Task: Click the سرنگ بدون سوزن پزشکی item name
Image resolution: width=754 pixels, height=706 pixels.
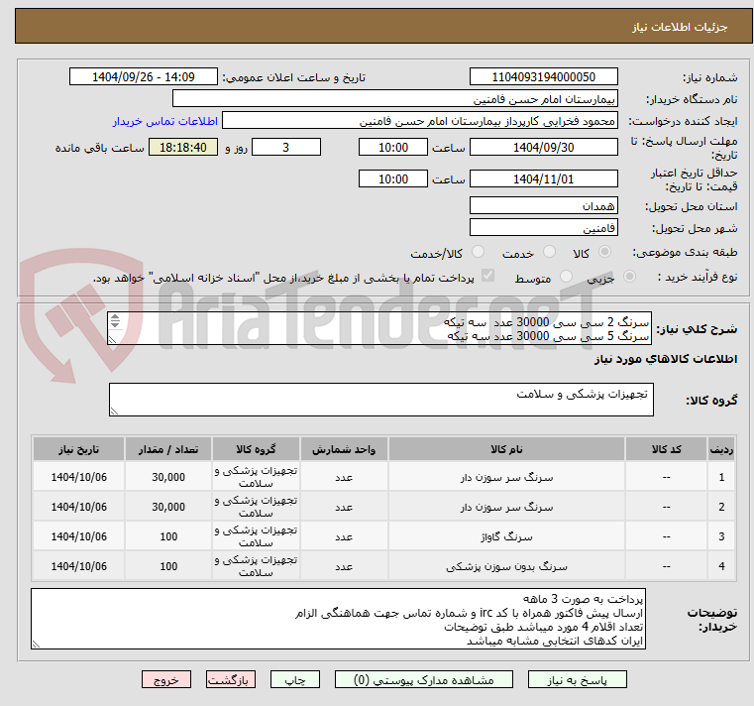Action: tap(506, 567)
